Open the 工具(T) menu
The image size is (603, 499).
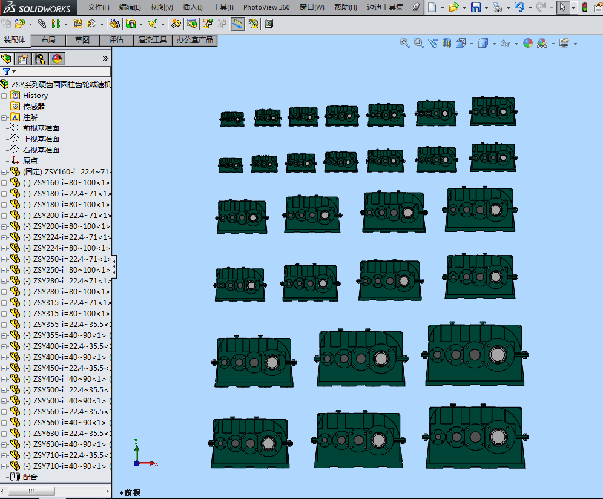click(x=223, y=7)
